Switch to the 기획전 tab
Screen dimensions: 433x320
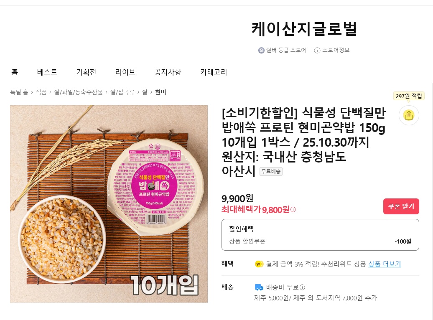[x=86, y=72]
